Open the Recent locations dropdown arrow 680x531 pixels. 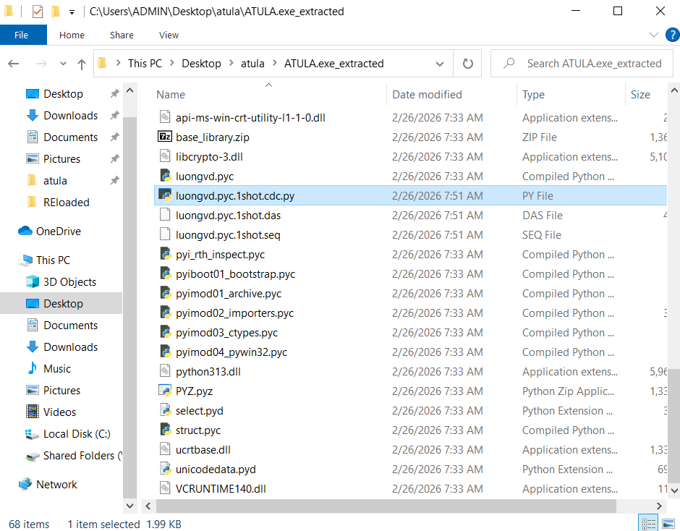64,64
